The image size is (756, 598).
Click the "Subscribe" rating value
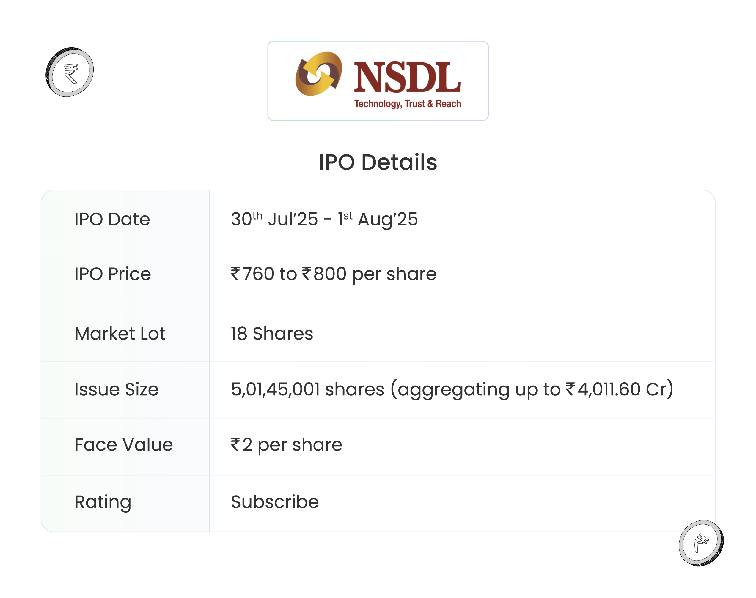click(x=275, y=502)
